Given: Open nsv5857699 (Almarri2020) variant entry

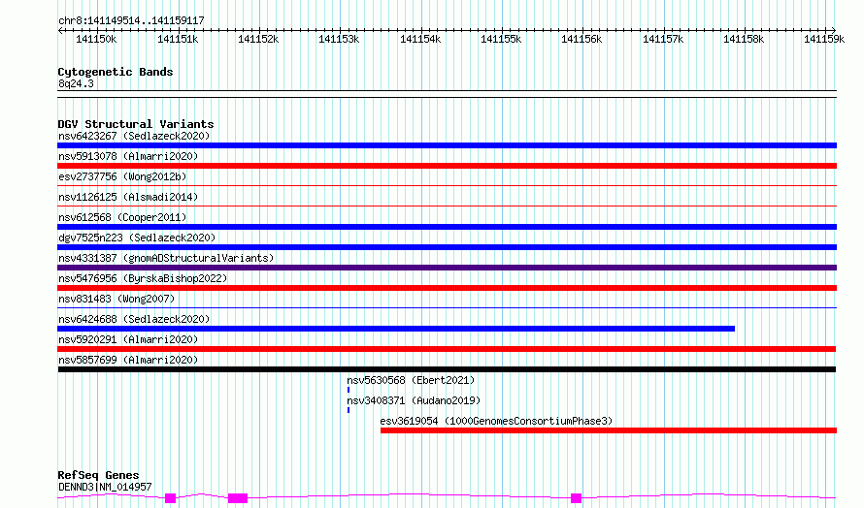Looking at the screenshot, I should 128,360.
